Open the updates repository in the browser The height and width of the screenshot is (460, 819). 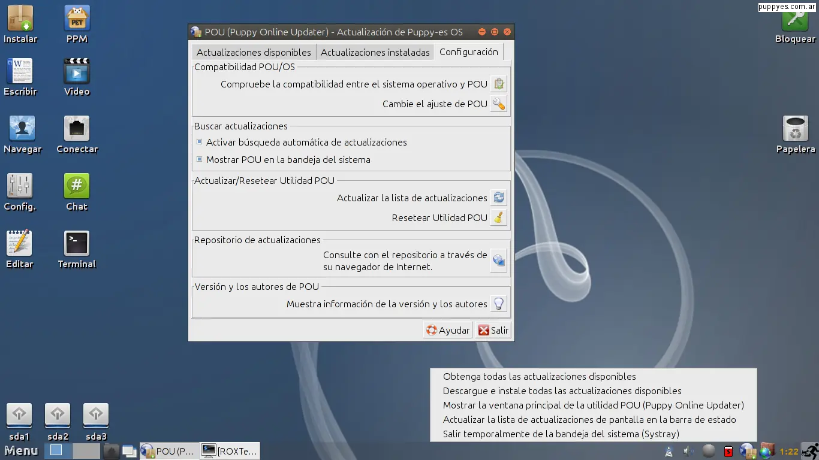pos(499,261)
